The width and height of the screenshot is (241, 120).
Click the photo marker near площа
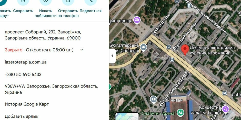click(x=137, y=20)
